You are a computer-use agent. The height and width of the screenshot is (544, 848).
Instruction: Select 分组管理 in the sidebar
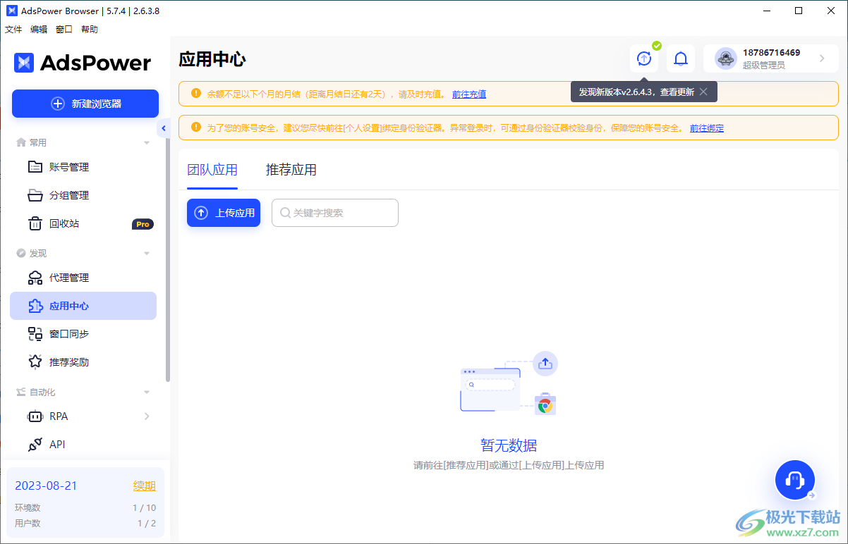tap(68, 195)
